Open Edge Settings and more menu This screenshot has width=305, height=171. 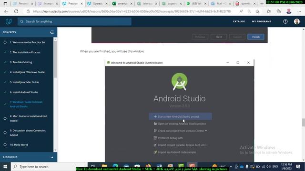click(x=299, y=11)
